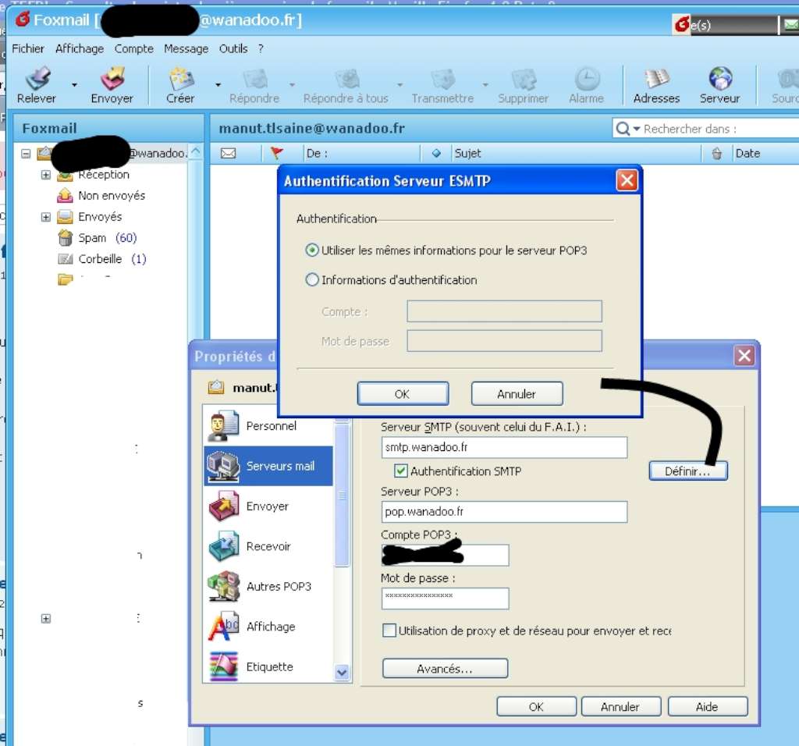799x746 pixels.
Task: Click the Avancés... button
Action: point(445,669)
